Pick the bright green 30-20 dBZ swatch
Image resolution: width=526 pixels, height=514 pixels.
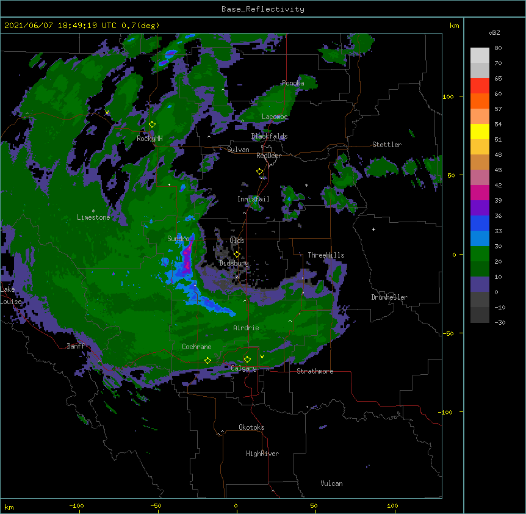pos(480,254)
